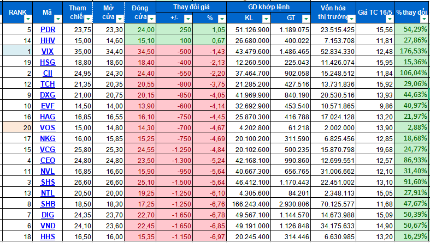Open the RANK column filter dropdown
Image resolution: width=430 pixels, height=243 pixels.
point(28,19)
